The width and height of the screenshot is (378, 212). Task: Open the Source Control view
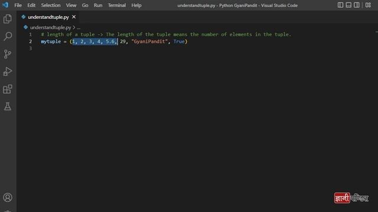point(8,54)
